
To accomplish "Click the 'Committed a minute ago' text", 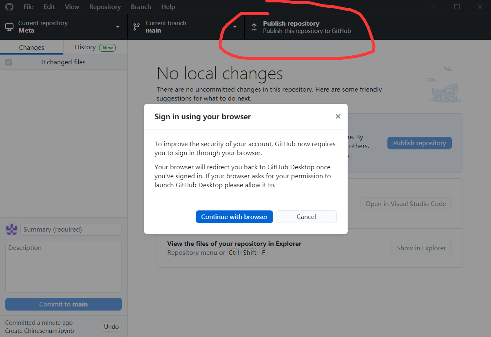I will (39, 322).
